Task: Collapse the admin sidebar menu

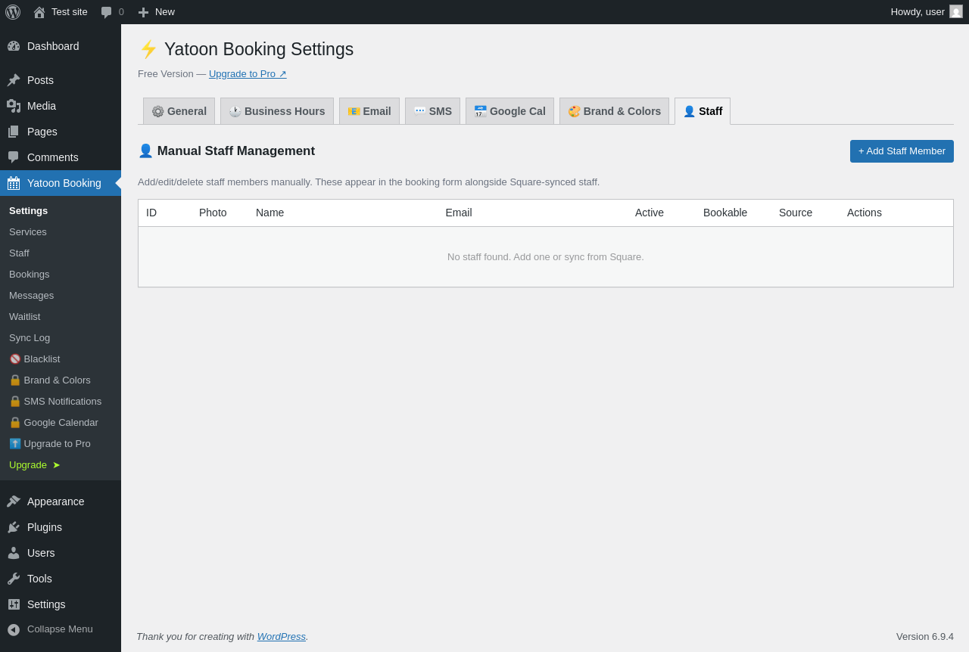Action: 61,629
